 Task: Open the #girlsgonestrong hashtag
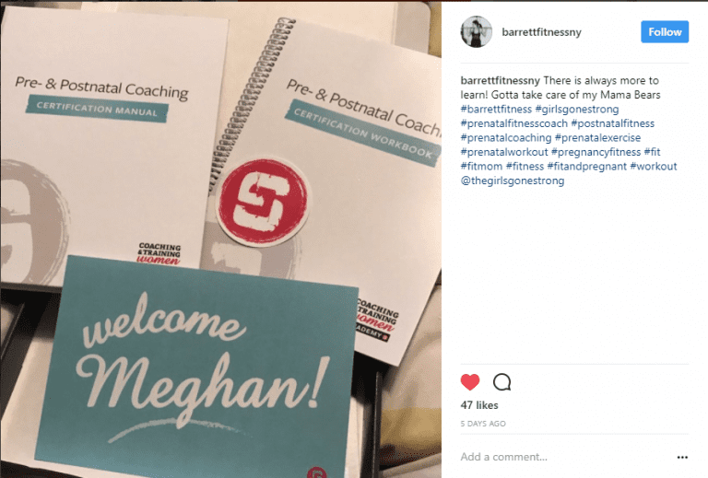point(577,109)
